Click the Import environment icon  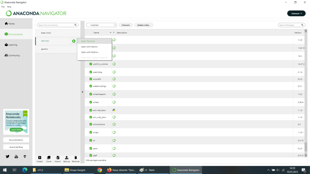click(x=58, y=158)
